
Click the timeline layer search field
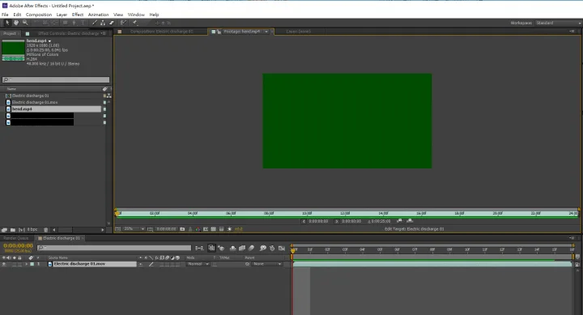pos(114,248)
